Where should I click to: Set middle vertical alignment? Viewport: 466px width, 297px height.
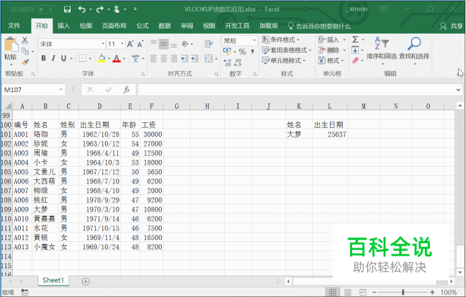(x=164, y=44)
